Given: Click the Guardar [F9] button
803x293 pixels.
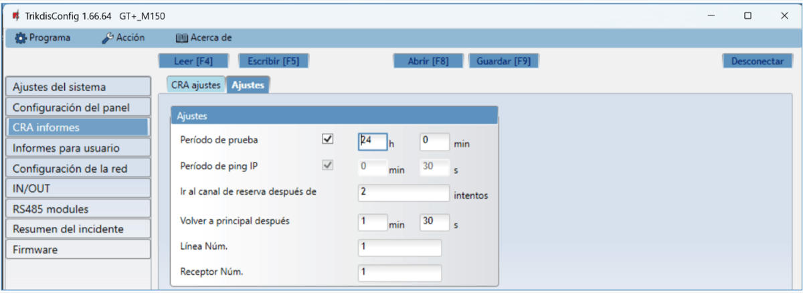Looking at the screenshot, I should click(x=503, y=61).
